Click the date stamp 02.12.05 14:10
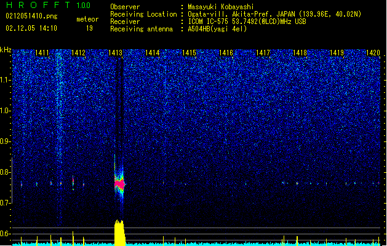The image size is (387, 246). (x=31, y=28)
